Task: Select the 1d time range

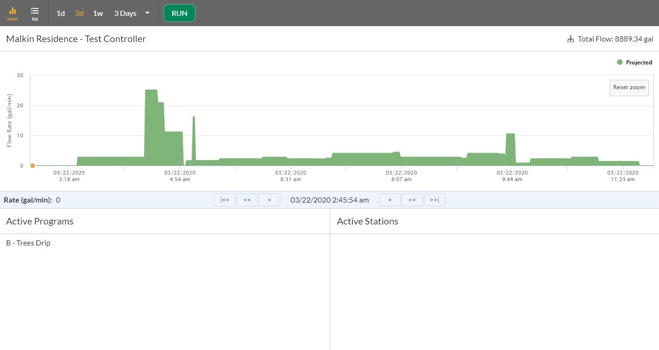Action: (61, 13)
